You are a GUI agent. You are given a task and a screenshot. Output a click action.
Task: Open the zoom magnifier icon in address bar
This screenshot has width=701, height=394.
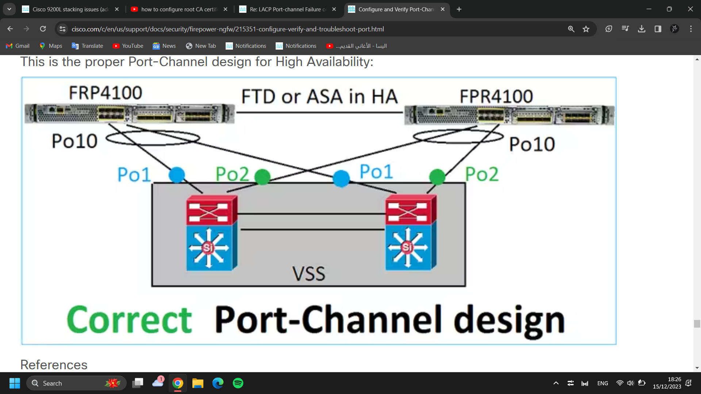pyautogui.click(x=571, y=29)
